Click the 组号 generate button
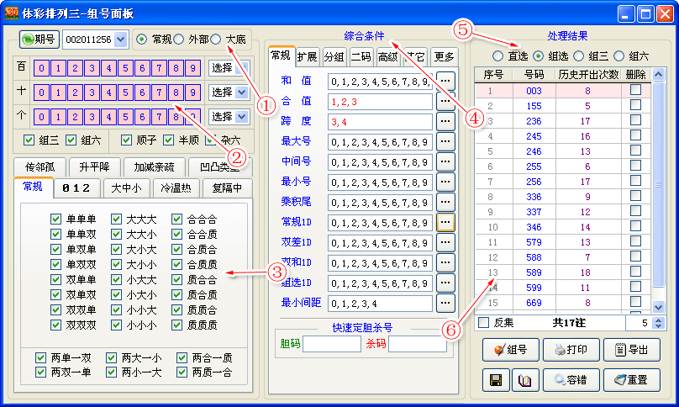 point(510,350)
